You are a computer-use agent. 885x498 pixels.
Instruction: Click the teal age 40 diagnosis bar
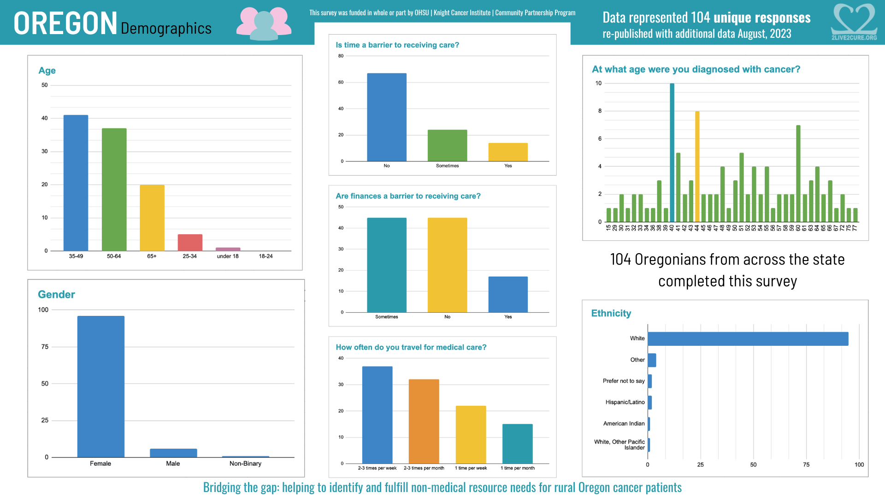coord(672,152)
